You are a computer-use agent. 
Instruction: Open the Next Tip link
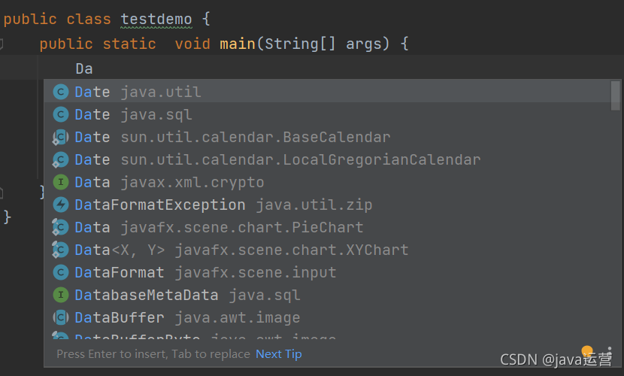(279, 353)
